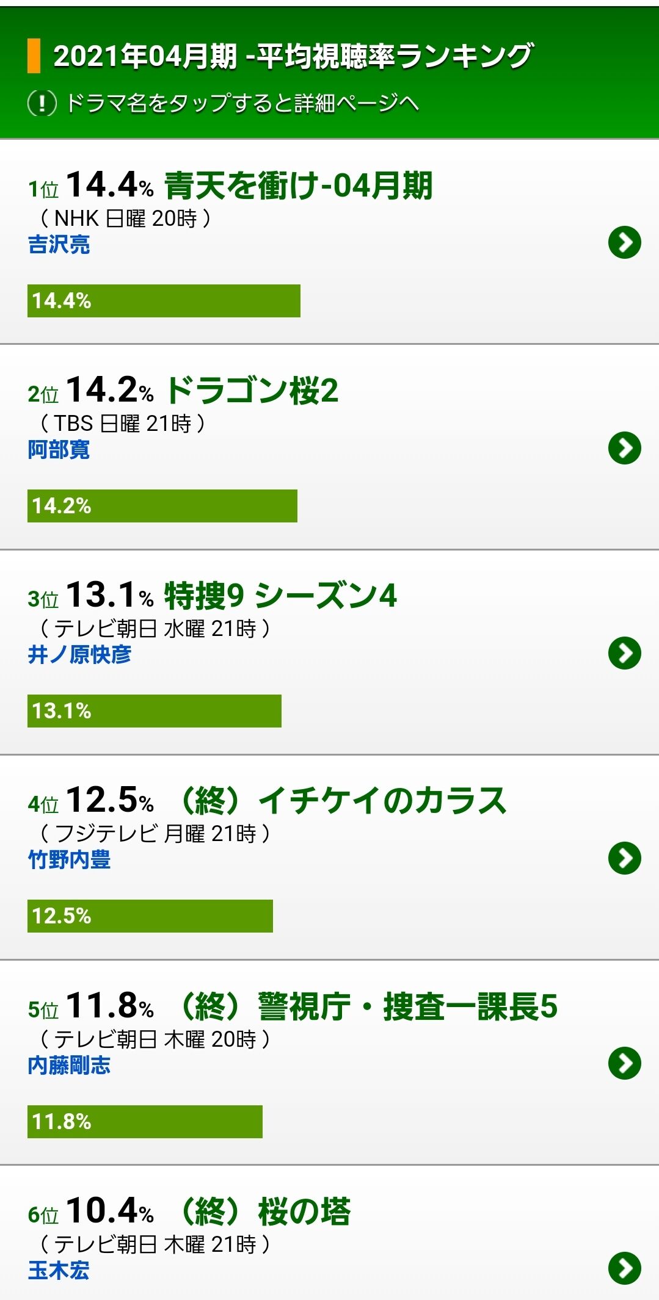Select actor name 竹野内豊
Viewport: 659px width, 1300px height.
click(69, 860)
